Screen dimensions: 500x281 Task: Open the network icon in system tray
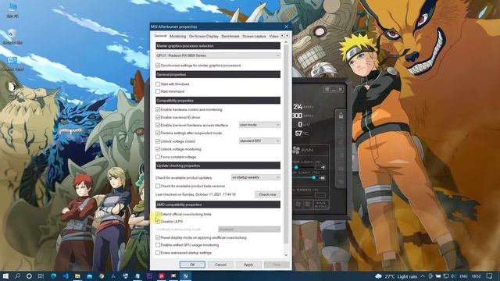[446, 276]
